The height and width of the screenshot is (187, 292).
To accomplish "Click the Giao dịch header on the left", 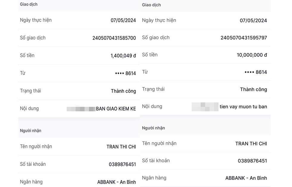I will coord(29,4).
